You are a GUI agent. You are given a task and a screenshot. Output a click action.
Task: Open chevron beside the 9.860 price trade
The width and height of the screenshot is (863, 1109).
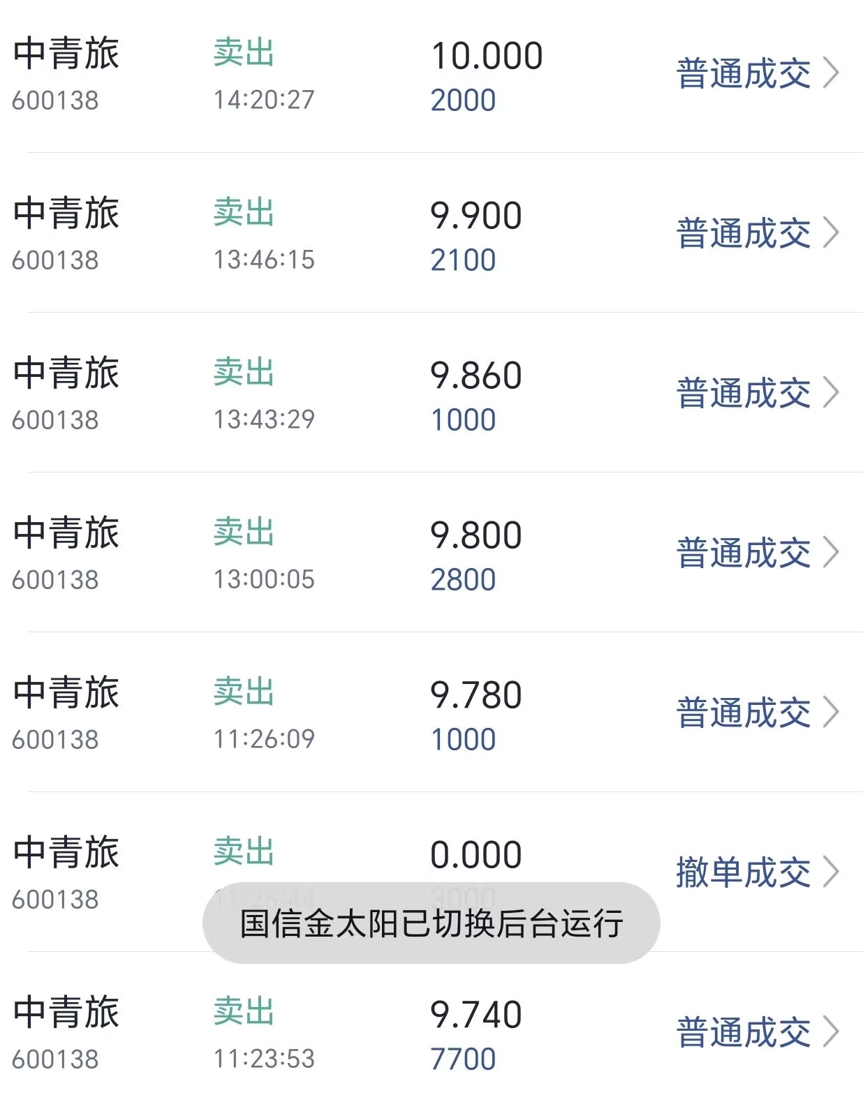(830, 393)
